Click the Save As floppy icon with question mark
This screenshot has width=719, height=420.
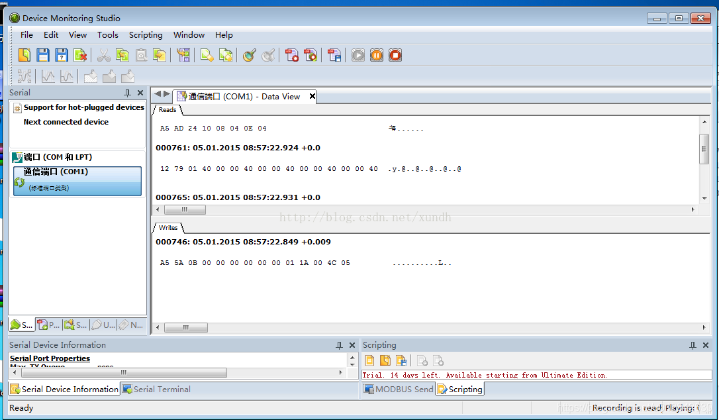point(62,55)
